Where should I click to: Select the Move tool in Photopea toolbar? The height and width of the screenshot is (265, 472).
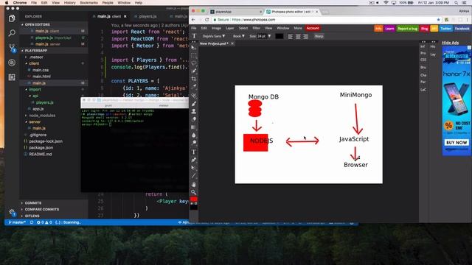point(193,48)
